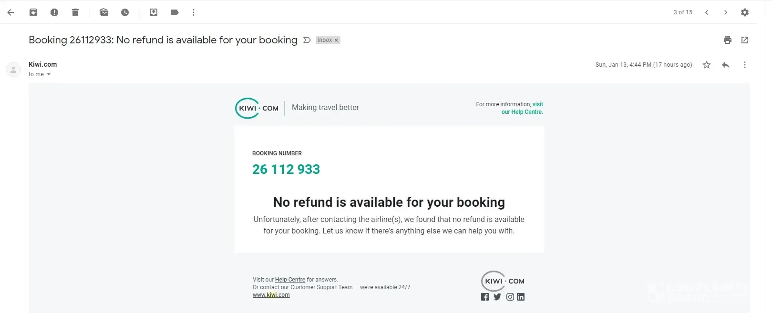Show the previous email in the list
772x313 pixels.
pos(707,12)
